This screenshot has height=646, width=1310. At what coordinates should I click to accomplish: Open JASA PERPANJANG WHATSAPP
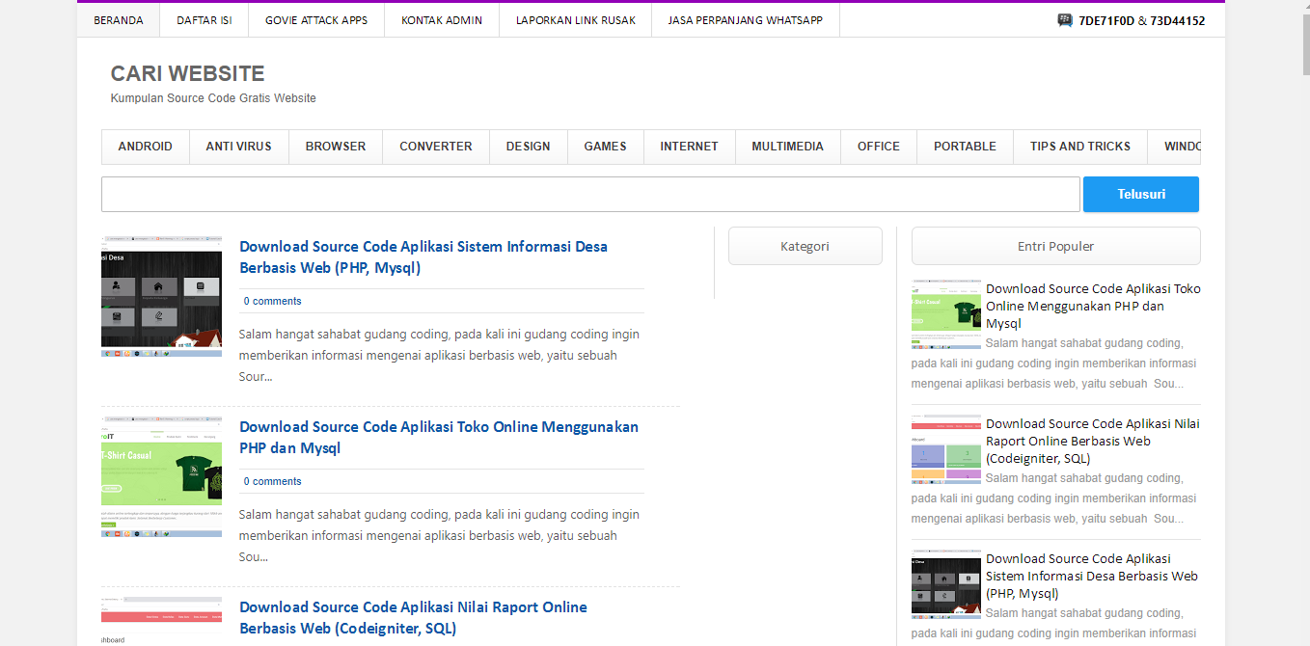[746, 20]
